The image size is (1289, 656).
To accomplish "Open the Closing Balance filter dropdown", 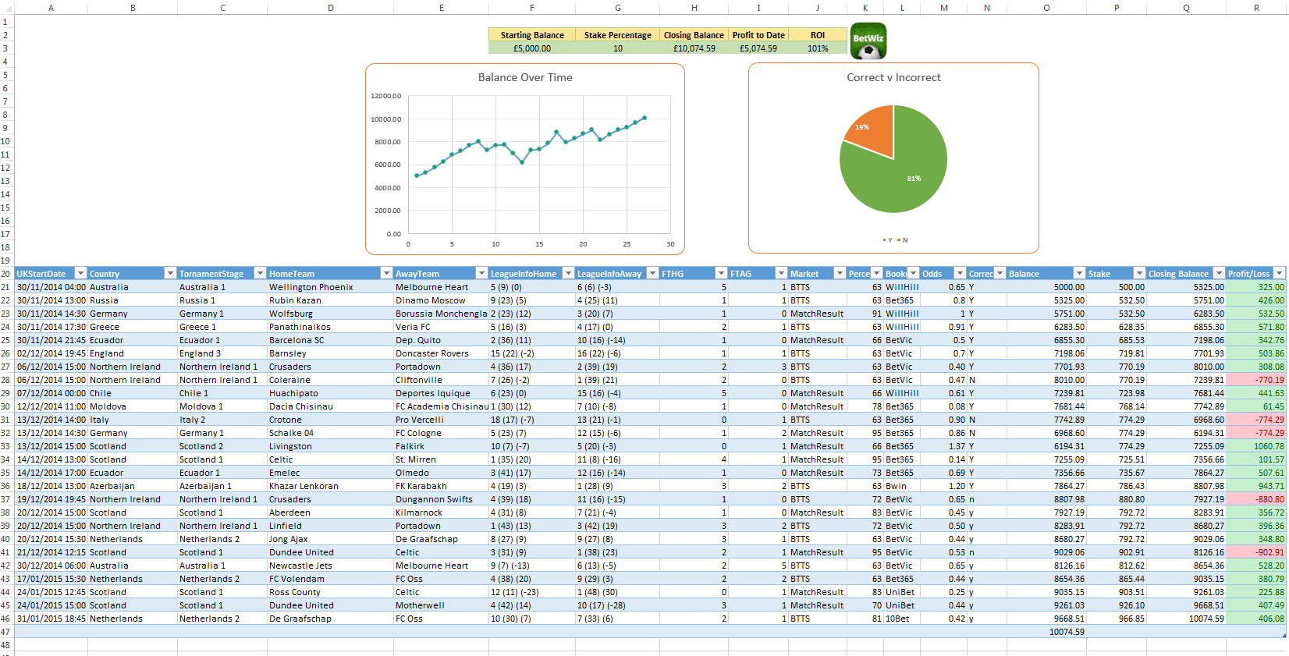I will pos(1218,274).
